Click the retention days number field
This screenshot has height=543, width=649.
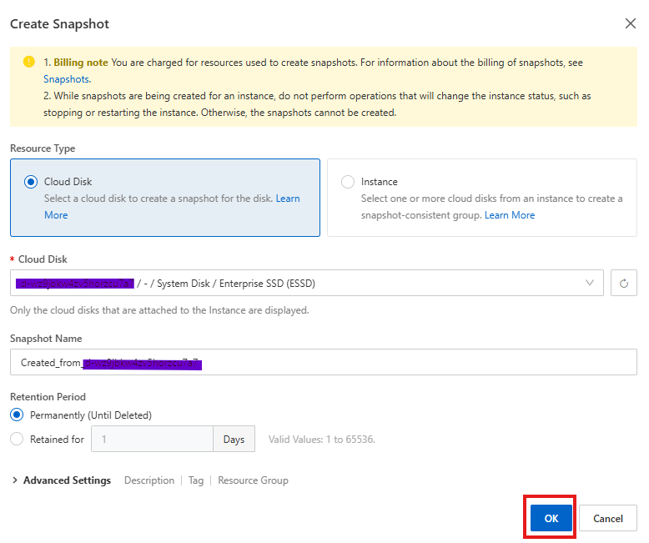coord(152,439)
